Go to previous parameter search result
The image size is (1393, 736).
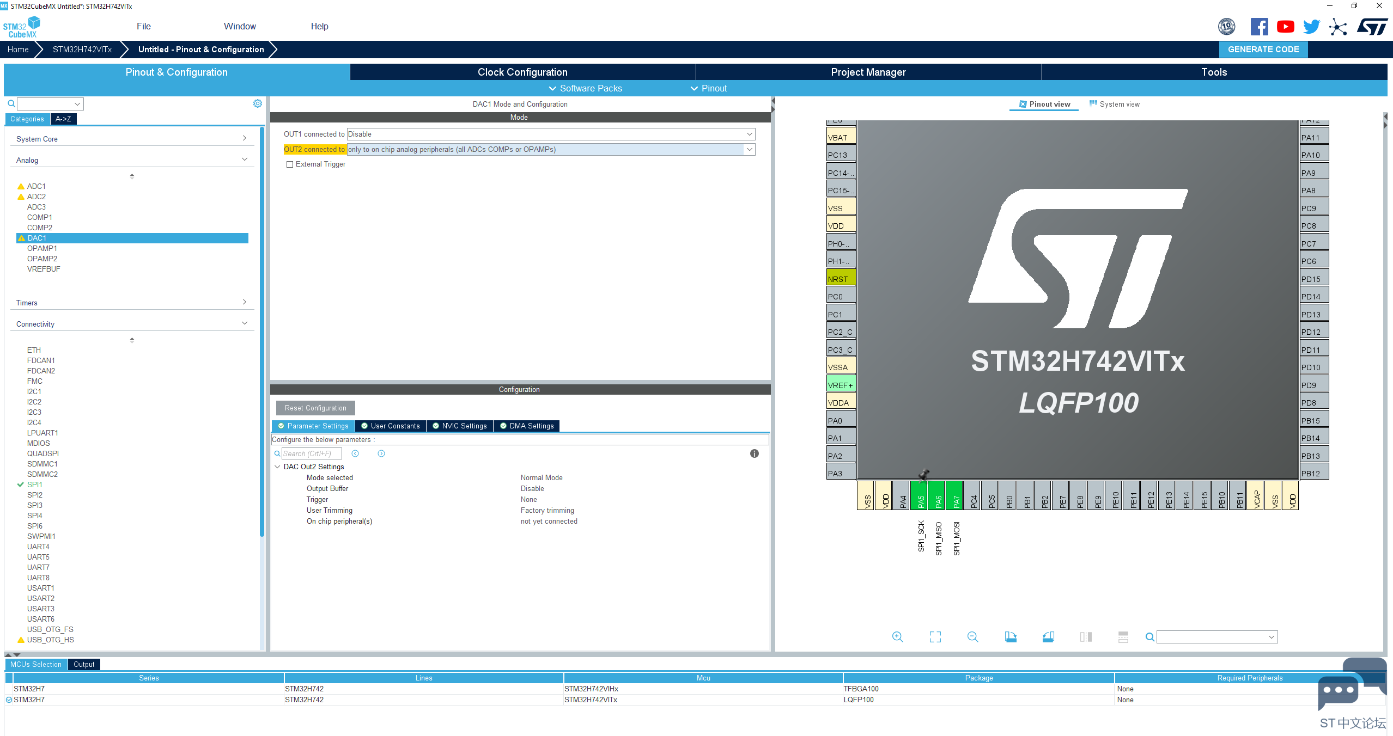pos(355,453)
